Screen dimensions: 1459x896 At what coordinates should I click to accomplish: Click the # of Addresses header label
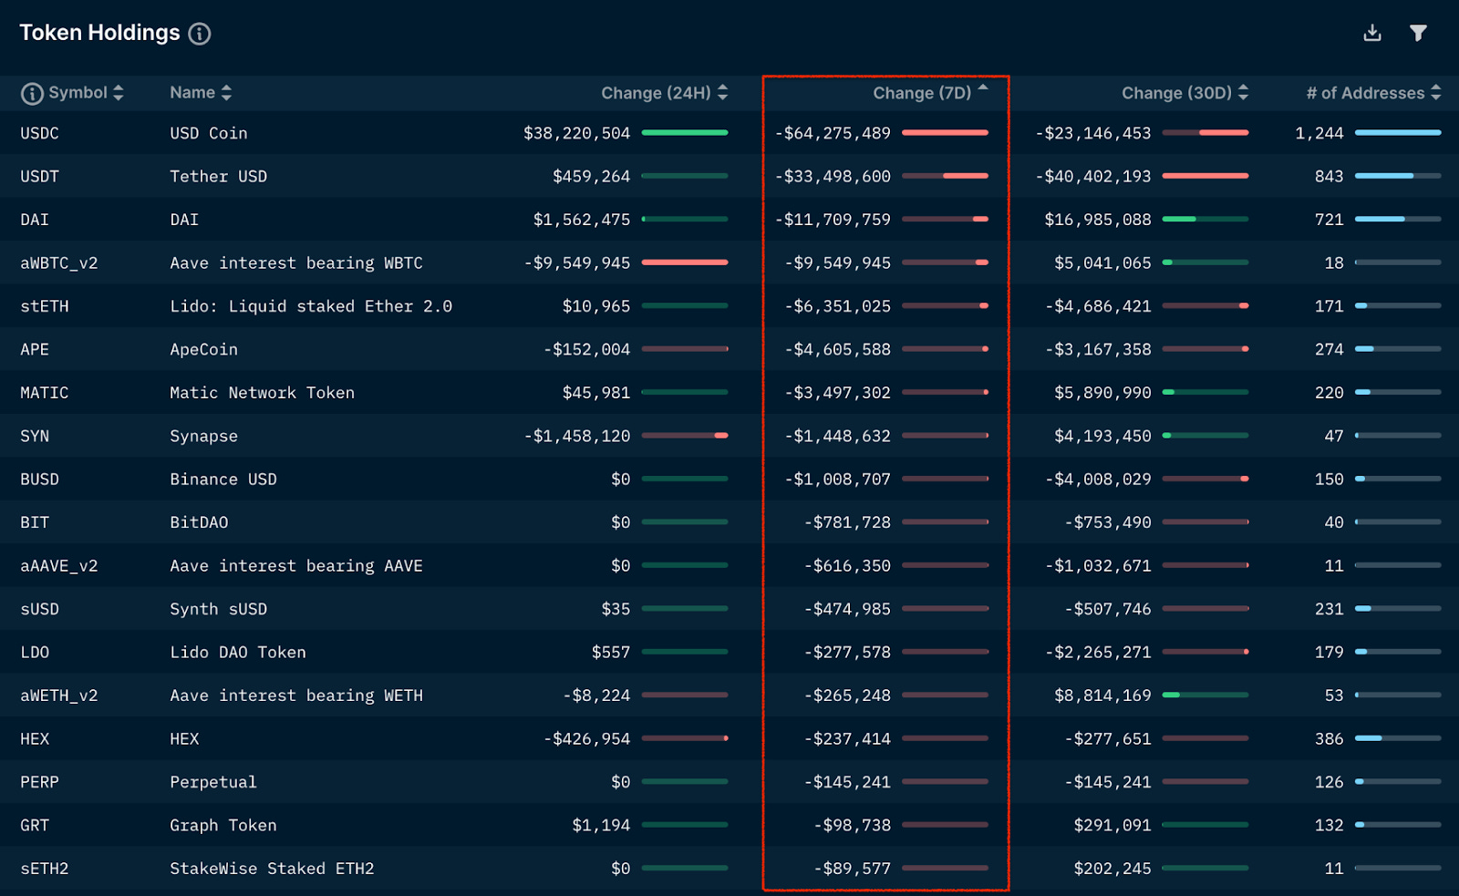(1365, 93)
